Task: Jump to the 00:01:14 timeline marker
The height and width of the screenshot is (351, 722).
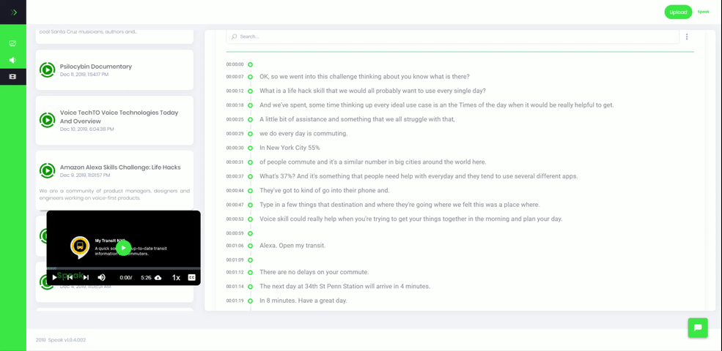Action: click(251, 287)
